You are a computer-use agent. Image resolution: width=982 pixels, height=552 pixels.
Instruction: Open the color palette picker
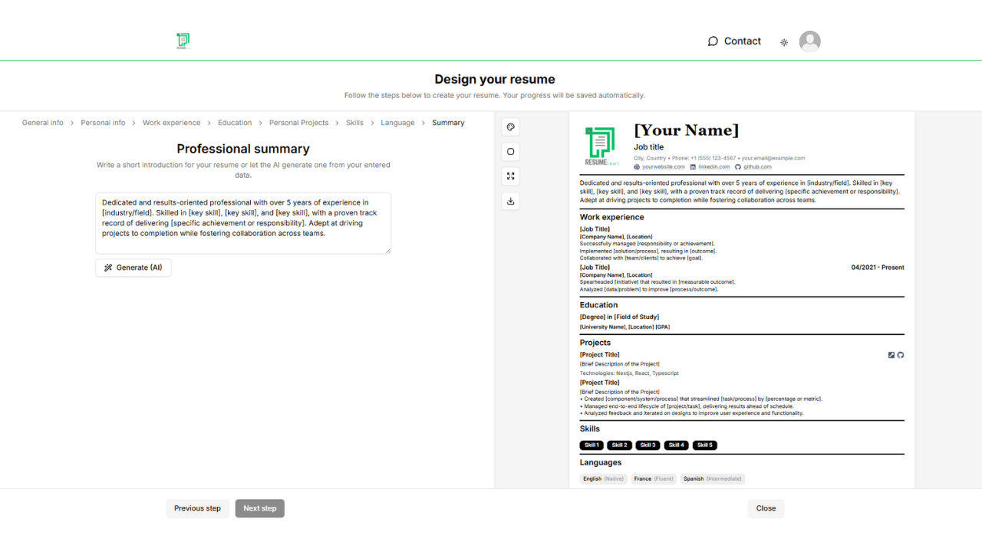pos(511,127)
